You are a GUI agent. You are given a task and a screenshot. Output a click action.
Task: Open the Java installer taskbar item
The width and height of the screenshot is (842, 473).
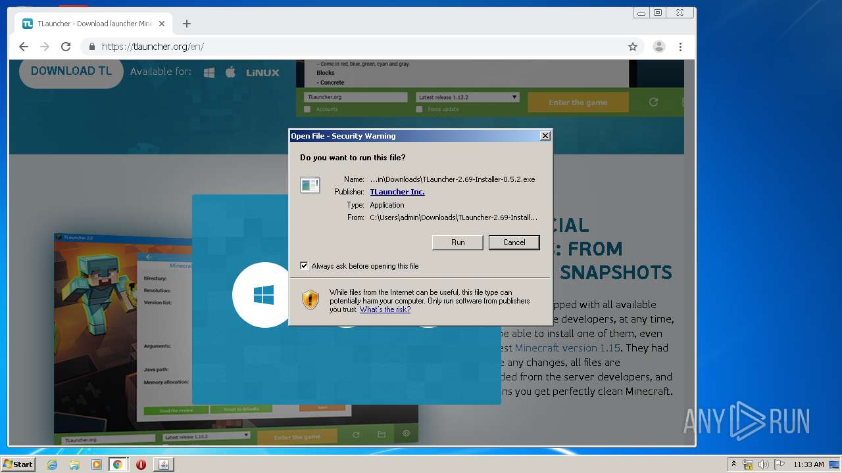pos(164,464)
